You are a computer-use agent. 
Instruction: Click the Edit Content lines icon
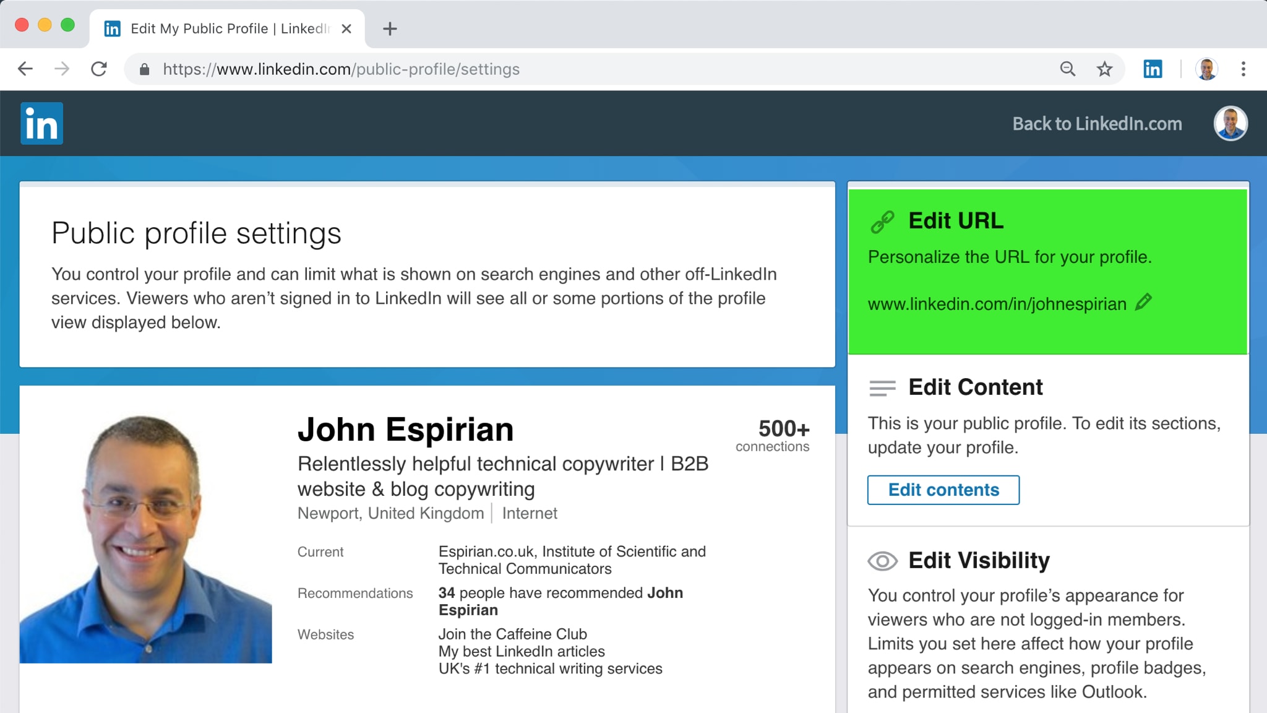coord(883,388)
